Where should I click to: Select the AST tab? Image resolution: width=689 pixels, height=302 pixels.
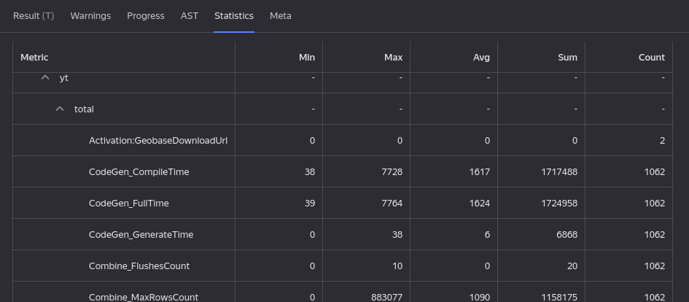pyautogui.click(x=189, y=16)
